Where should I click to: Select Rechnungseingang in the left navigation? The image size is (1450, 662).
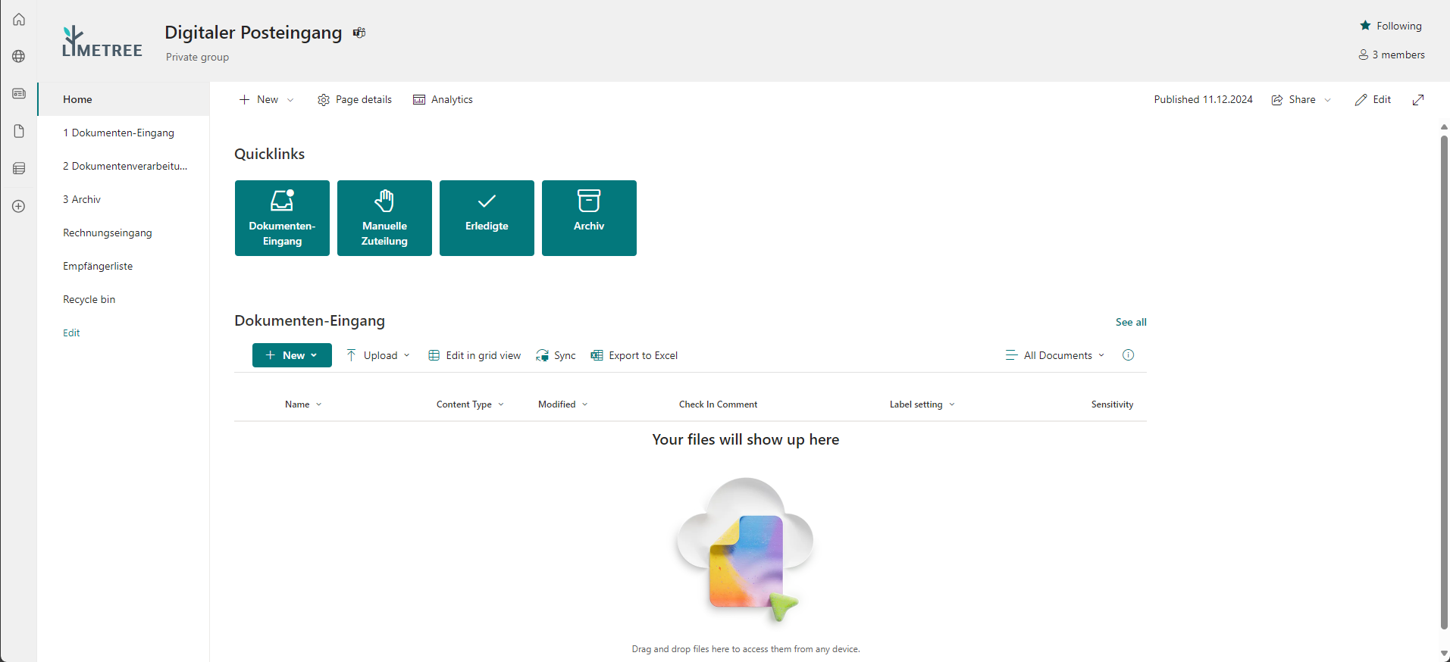pyautogui.click(x=108, y=233)
